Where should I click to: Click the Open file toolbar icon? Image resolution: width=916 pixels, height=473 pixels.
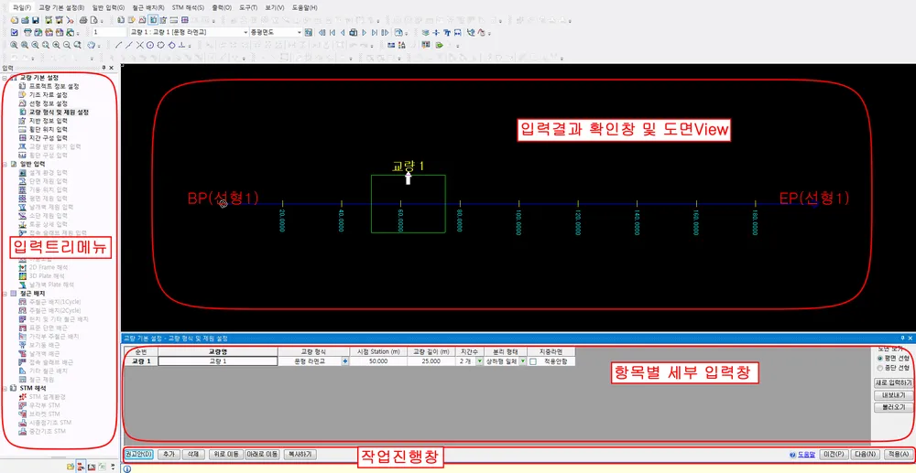point(25,20)
